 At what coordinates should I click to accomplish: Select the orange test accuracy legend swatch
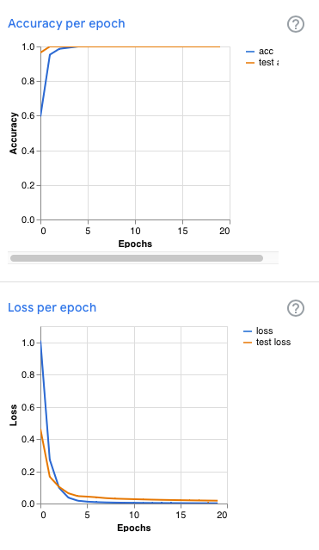click(x=250, y=63)
